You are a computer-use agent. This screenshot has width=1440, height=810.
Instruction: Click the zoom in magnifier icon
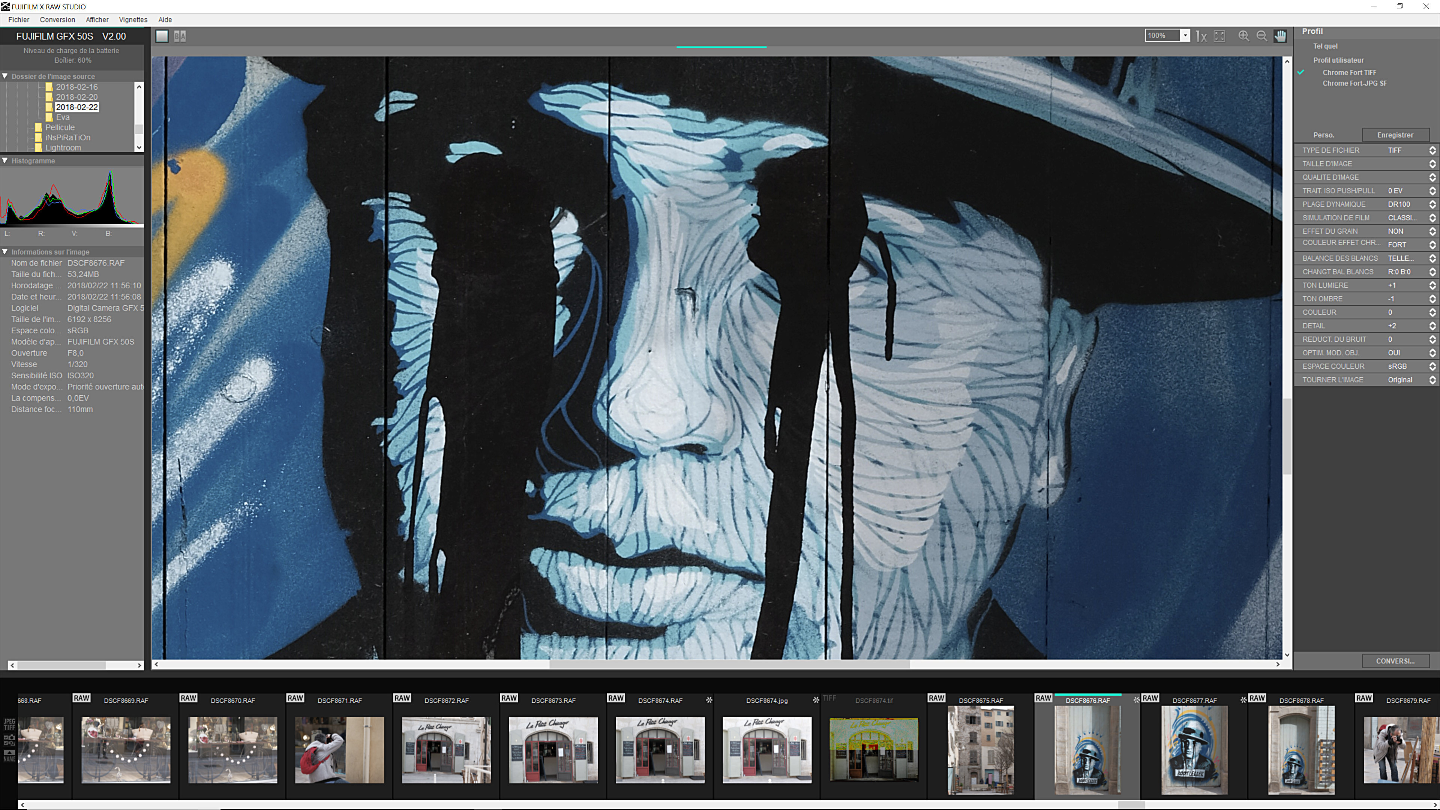point(1243,36)
